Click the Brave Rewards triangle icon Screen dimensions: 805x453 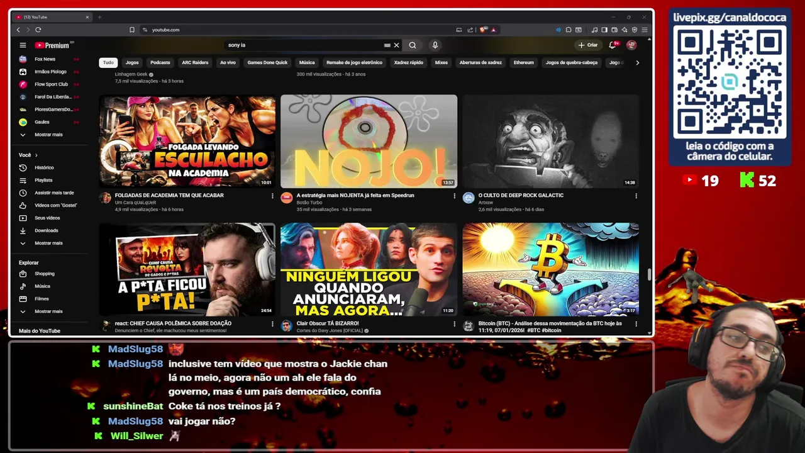click(x=493, y=30)
